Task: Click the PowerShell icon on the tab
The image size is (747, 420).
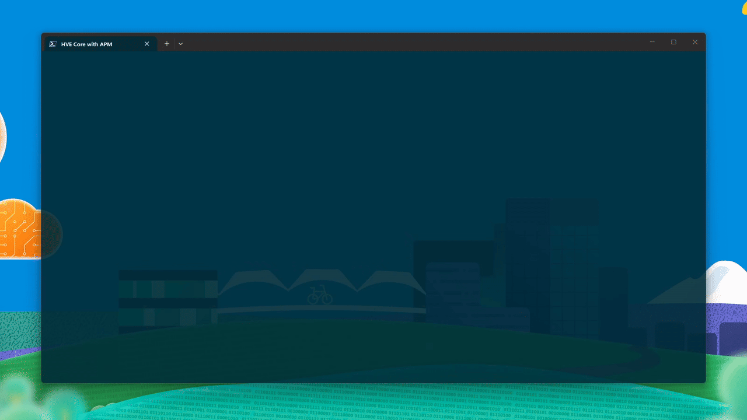Action: pos(53,44)
